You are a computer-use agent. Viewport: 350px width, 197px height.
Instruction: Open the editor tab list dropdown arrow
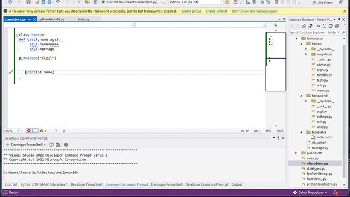pyautogui.click(x=279, y=20)
